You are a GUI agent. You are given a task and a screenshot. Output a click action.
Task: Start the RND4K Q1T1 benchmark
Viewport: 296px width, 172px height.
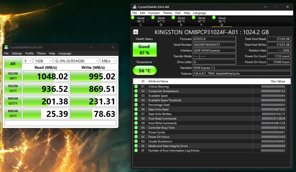point(13,113)
